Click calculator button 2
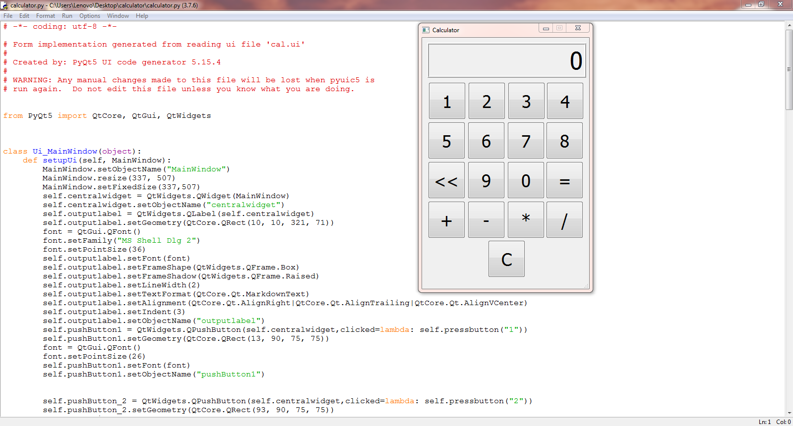The width and height of the screenshot is (793, 426). coord(487,101)
